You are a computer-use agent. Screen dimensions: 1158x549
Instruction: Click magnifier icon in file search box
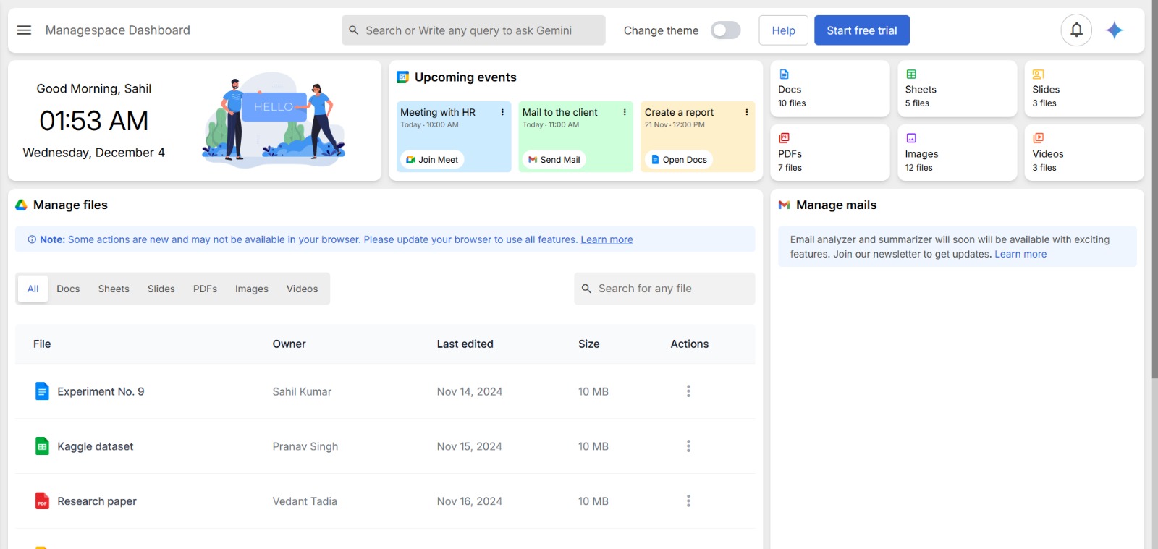586,289
